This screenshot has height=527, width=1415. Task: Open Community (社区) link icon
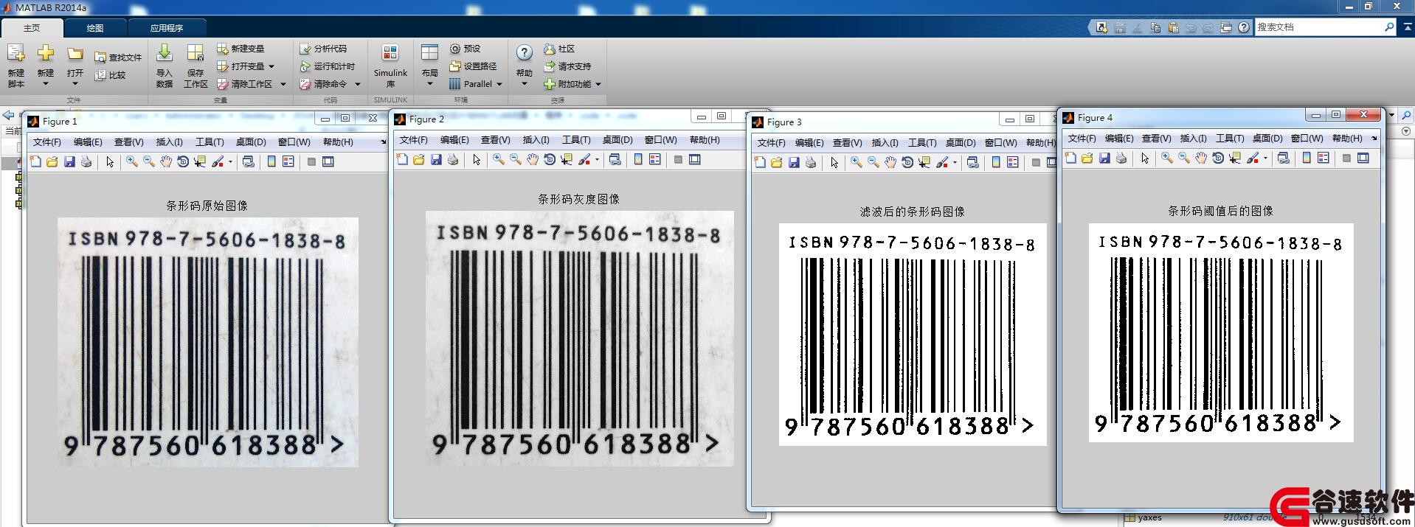[x=549, y=49]
